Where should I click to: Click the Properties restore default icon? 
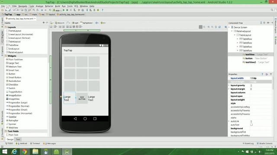[x=267, y=74]
